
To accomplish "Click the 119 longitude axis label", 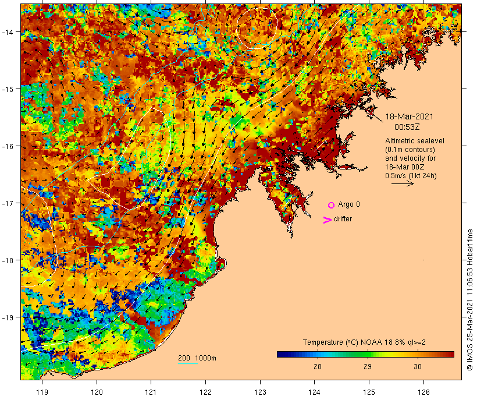I will pyautogui.click(x=42, y=392).
